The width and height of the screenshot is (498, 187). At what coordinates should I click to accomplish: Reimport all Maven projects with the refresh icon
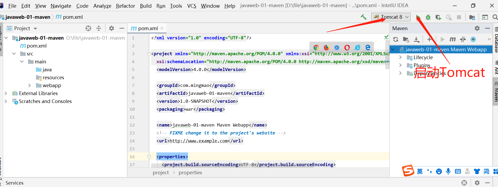tap(396, 39)
